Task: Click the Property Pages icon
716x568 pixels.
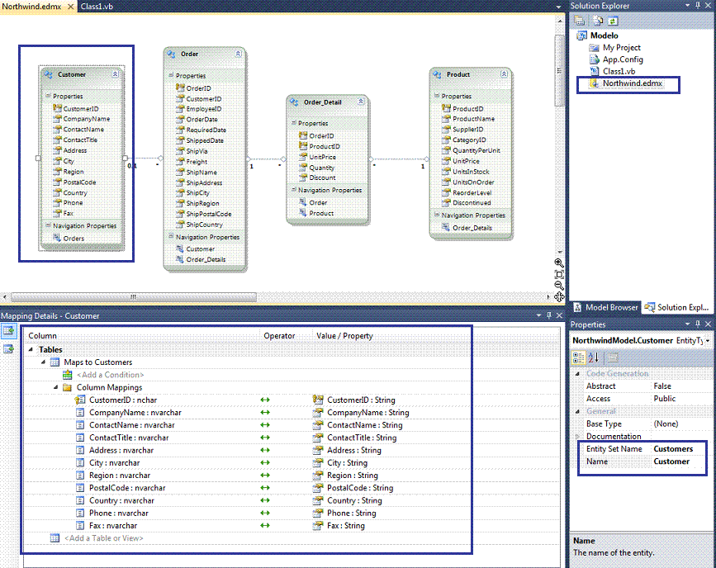Action: click(612, 357)
